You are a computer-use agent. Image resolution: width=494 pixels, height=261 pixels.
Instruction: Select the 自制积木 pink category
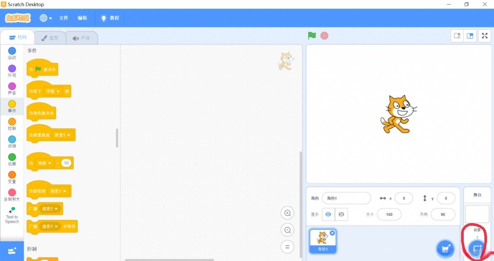click(12, 195)
